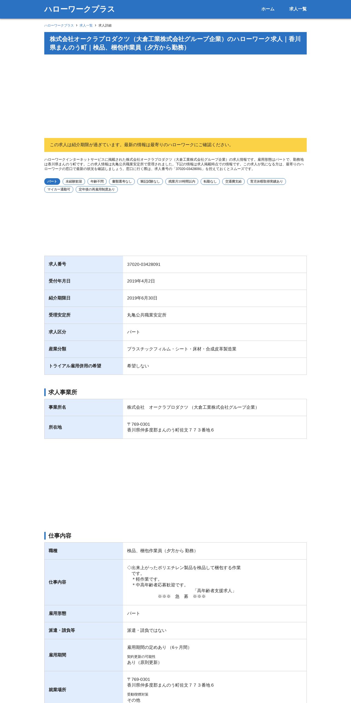Click the プラスチックフィルム industry value

[x=182, y=349]
